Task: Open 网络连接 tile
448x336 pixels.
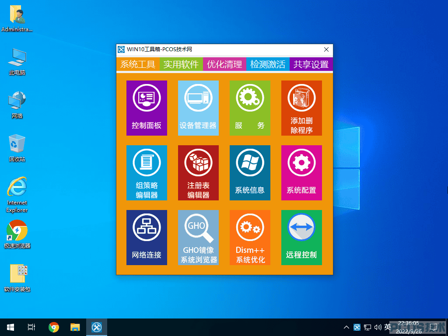Action: (x=147, y=238)
